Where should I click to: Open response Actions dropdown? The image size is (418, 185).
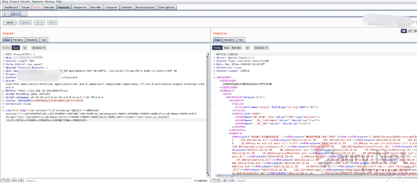click(261, 48)
